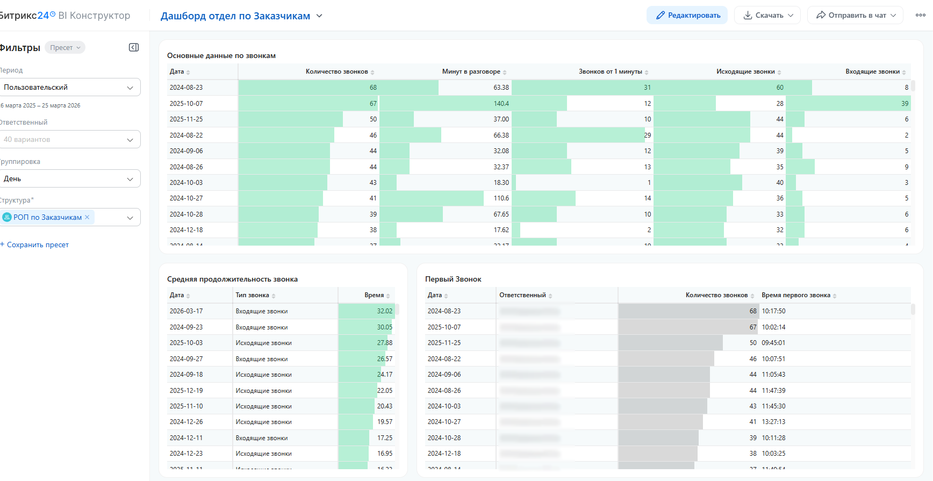The image size is (933, 481).
Task: Sort the Время первого звонка column
Action: pyautogui.click(x=799, y=295)
